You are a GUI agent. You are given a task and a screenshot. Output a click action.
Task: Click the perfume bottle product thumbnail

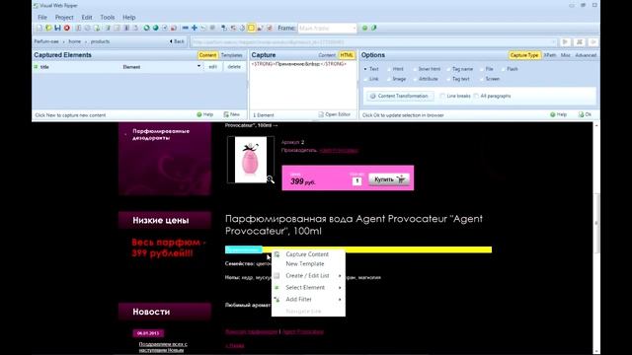click(250, 160)
